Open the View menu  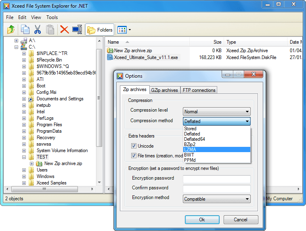36,17
